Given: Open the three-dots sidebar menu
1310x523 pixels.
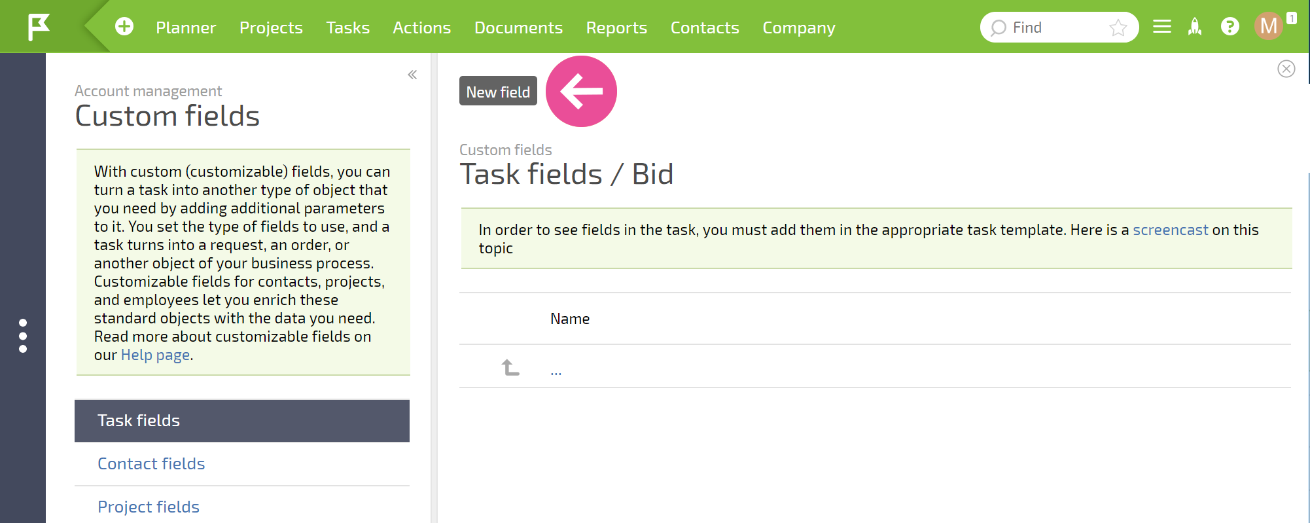Looking at the screenshot, I should (23, 336).
